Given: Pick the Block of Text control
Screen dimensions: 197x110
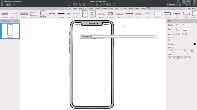Looking at the screenshot, I should click(5, 14).
